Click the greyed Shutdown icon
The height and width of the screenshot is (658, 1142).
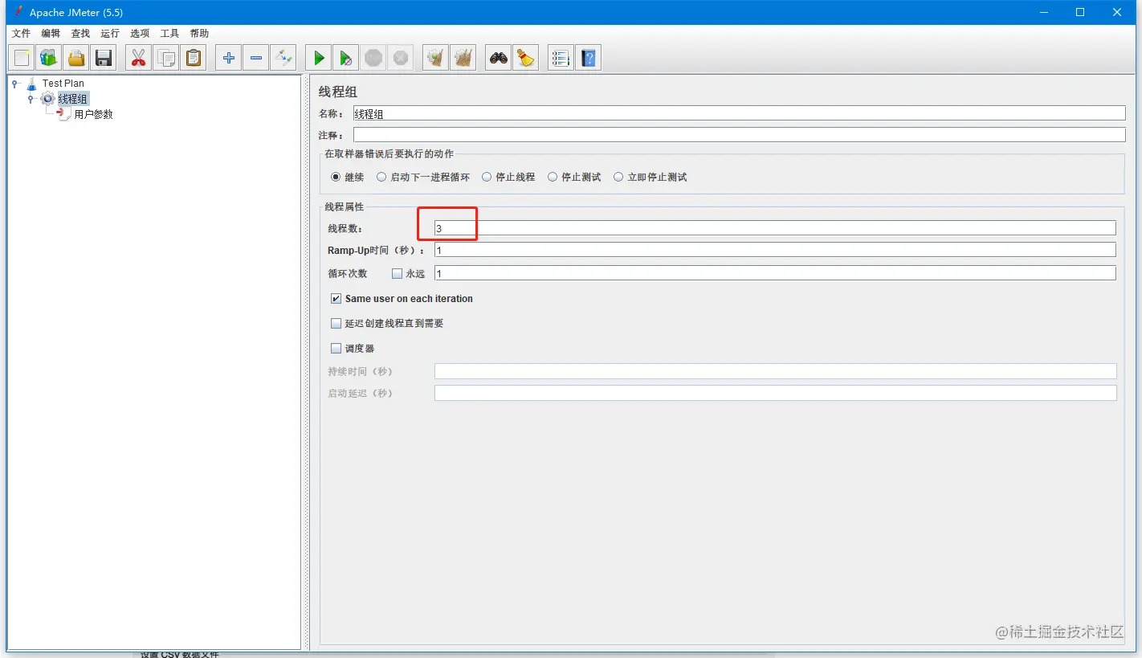tap(401, 58)
